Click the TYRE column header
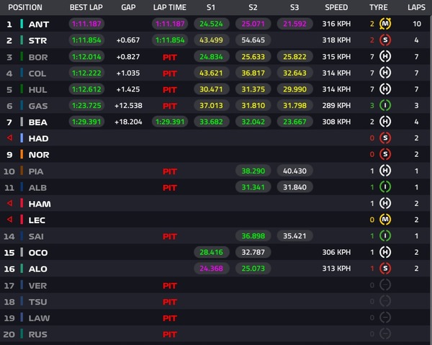Viewport: 432px width, 345px height. click(379, 7)
